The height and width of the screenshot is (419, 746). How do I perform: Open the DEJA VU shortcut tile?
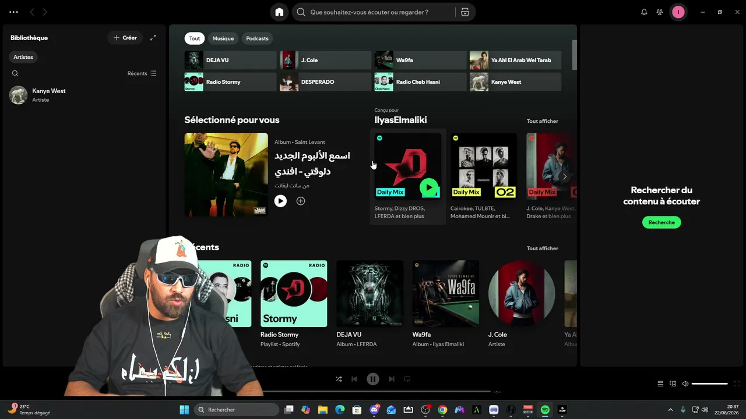click(231, 60)
